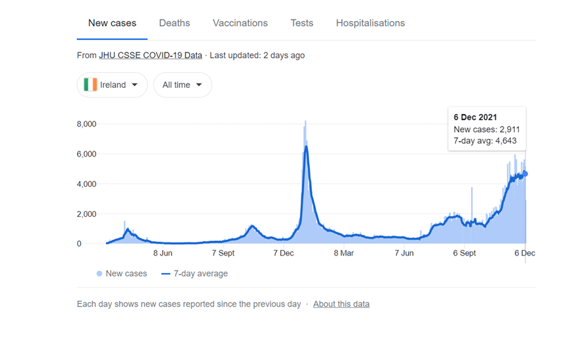Open the Deaths tab

(174, 23)
